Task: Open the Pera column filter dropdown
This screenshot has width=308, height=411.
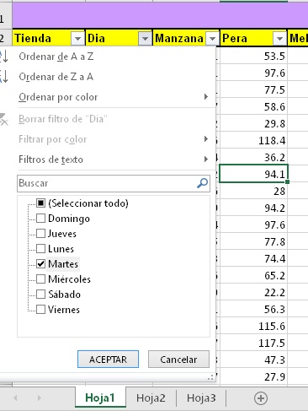Action: point(279,39)
